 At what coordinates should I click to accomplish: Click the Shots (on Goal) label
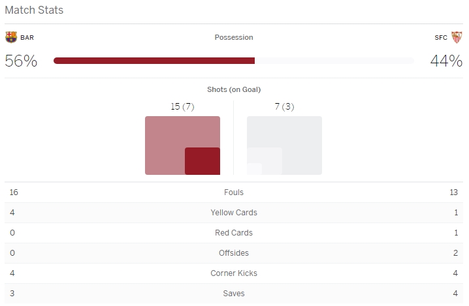(x=234, y=89)
